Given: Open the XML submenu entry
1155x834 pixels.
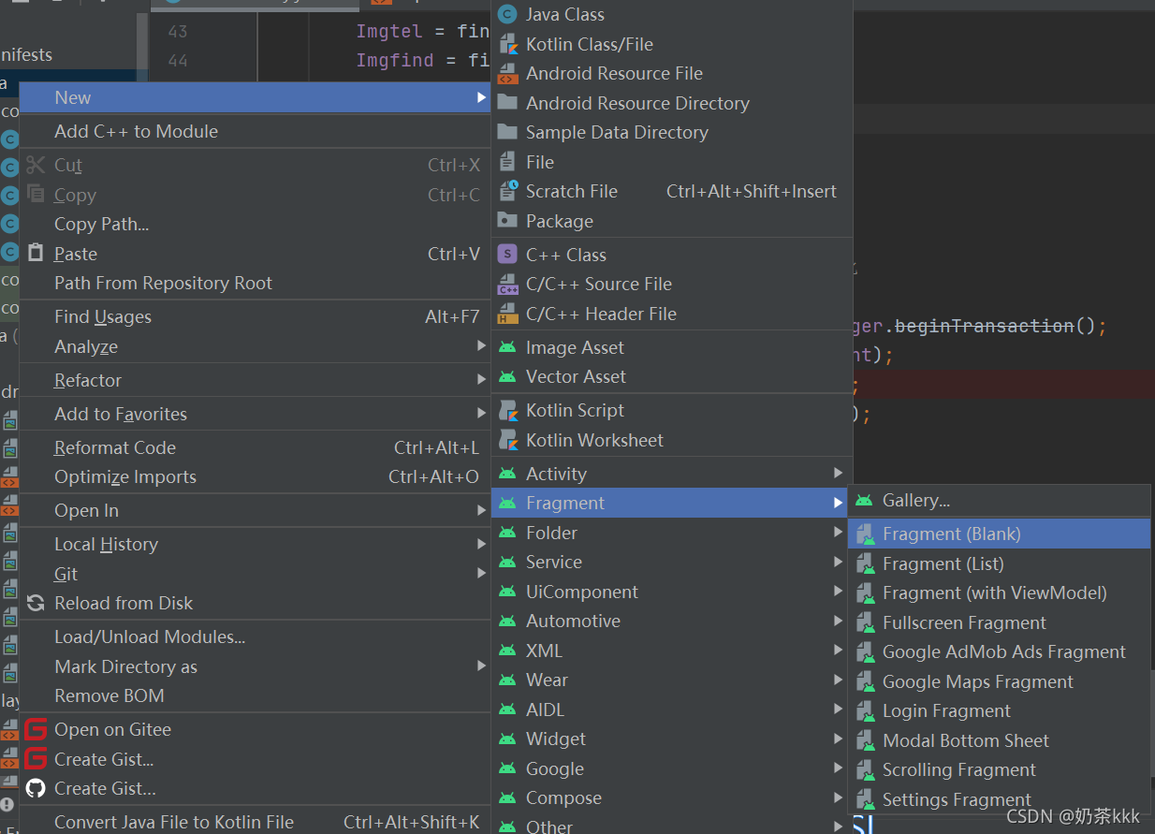Looking at the screenshot, I should pos(671,651).
